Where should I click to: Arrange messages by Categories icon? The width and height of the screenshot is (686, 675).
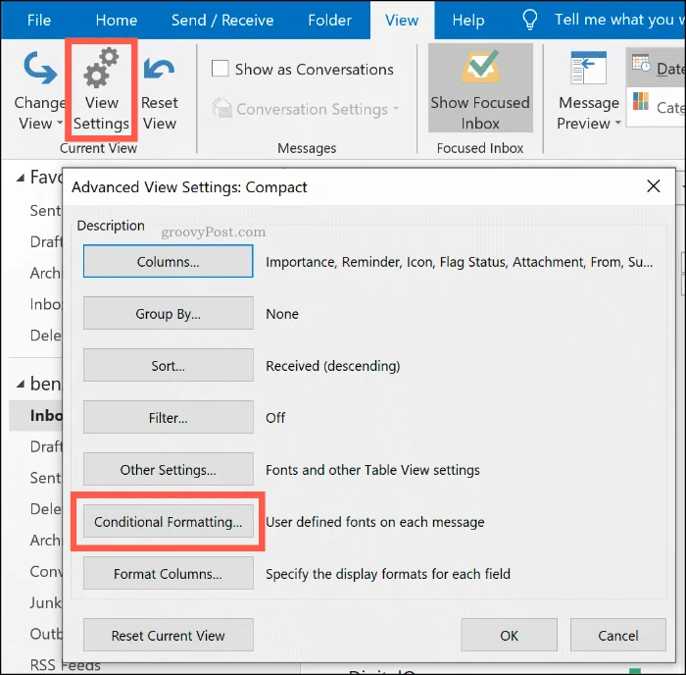(641, 102)
